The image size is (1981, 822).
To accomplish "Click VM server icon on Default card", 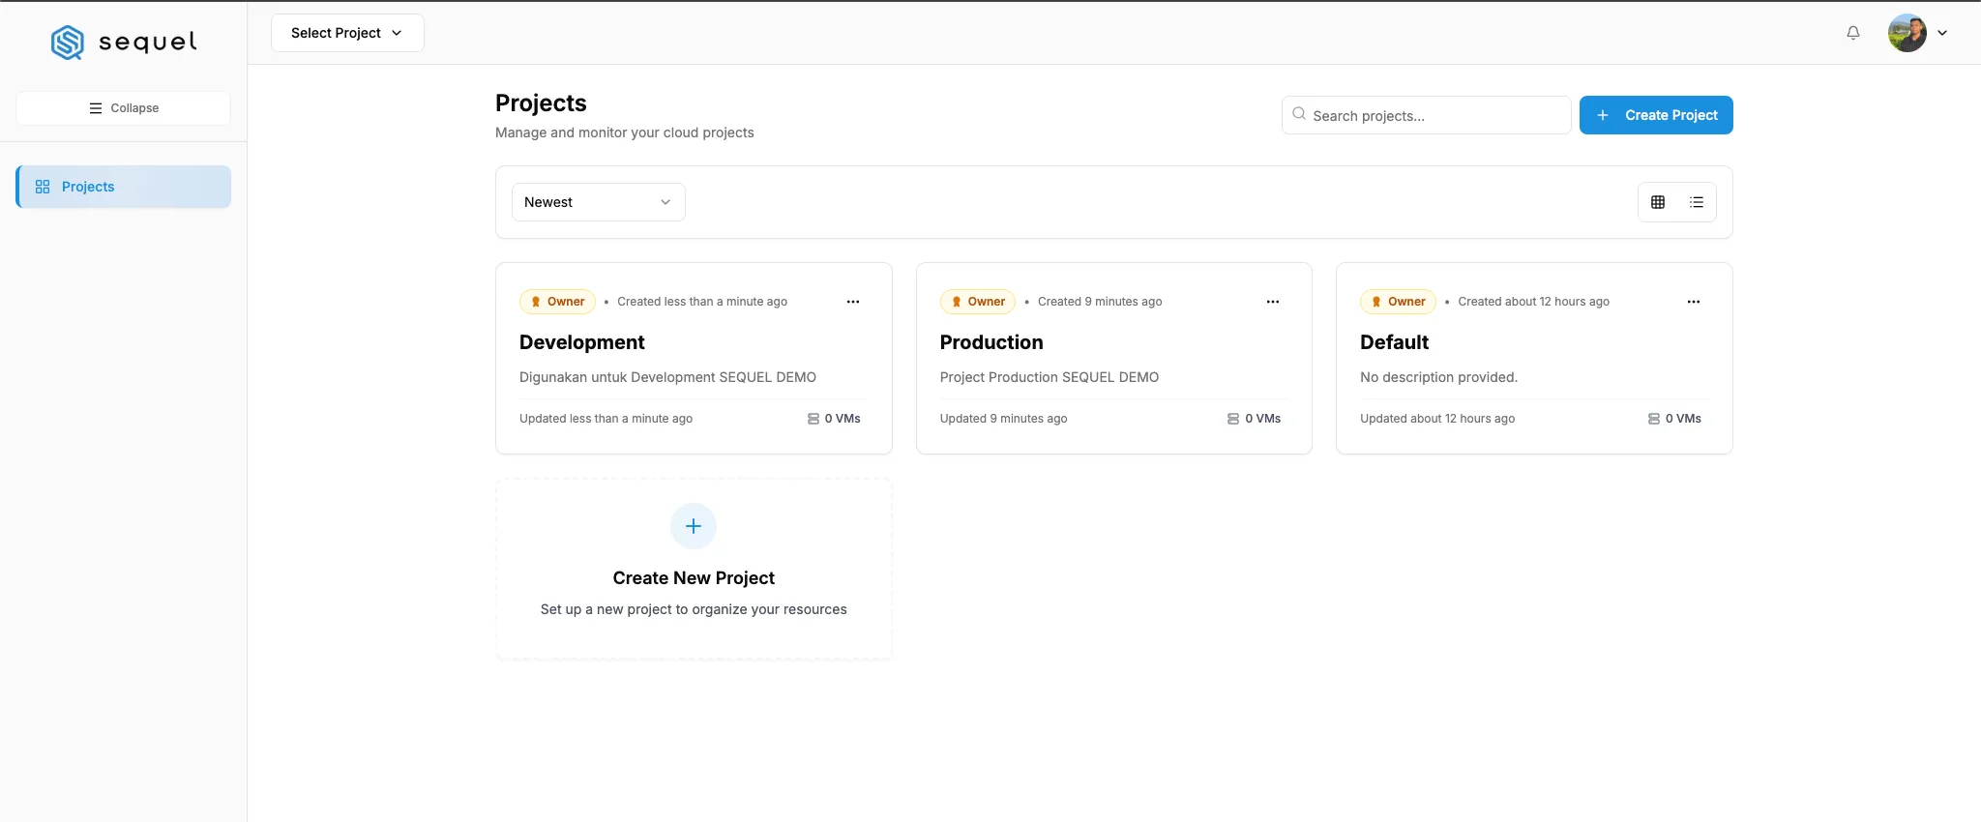I will point(1654,419).
